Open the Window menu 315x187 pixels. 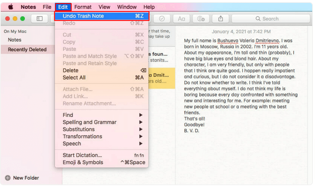coord(127,7)
